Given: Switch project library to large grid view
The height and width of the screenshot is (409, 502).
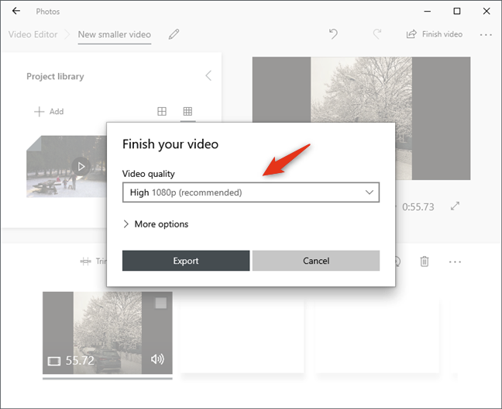Looking at the screenshot, I should (x=162, y=112).
